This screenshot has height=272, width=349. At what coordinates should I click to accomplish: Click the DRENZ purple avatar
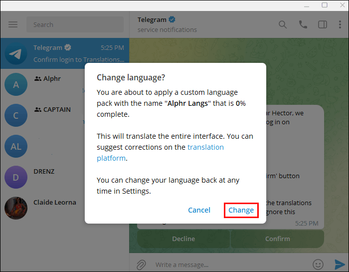coord(16,177)
